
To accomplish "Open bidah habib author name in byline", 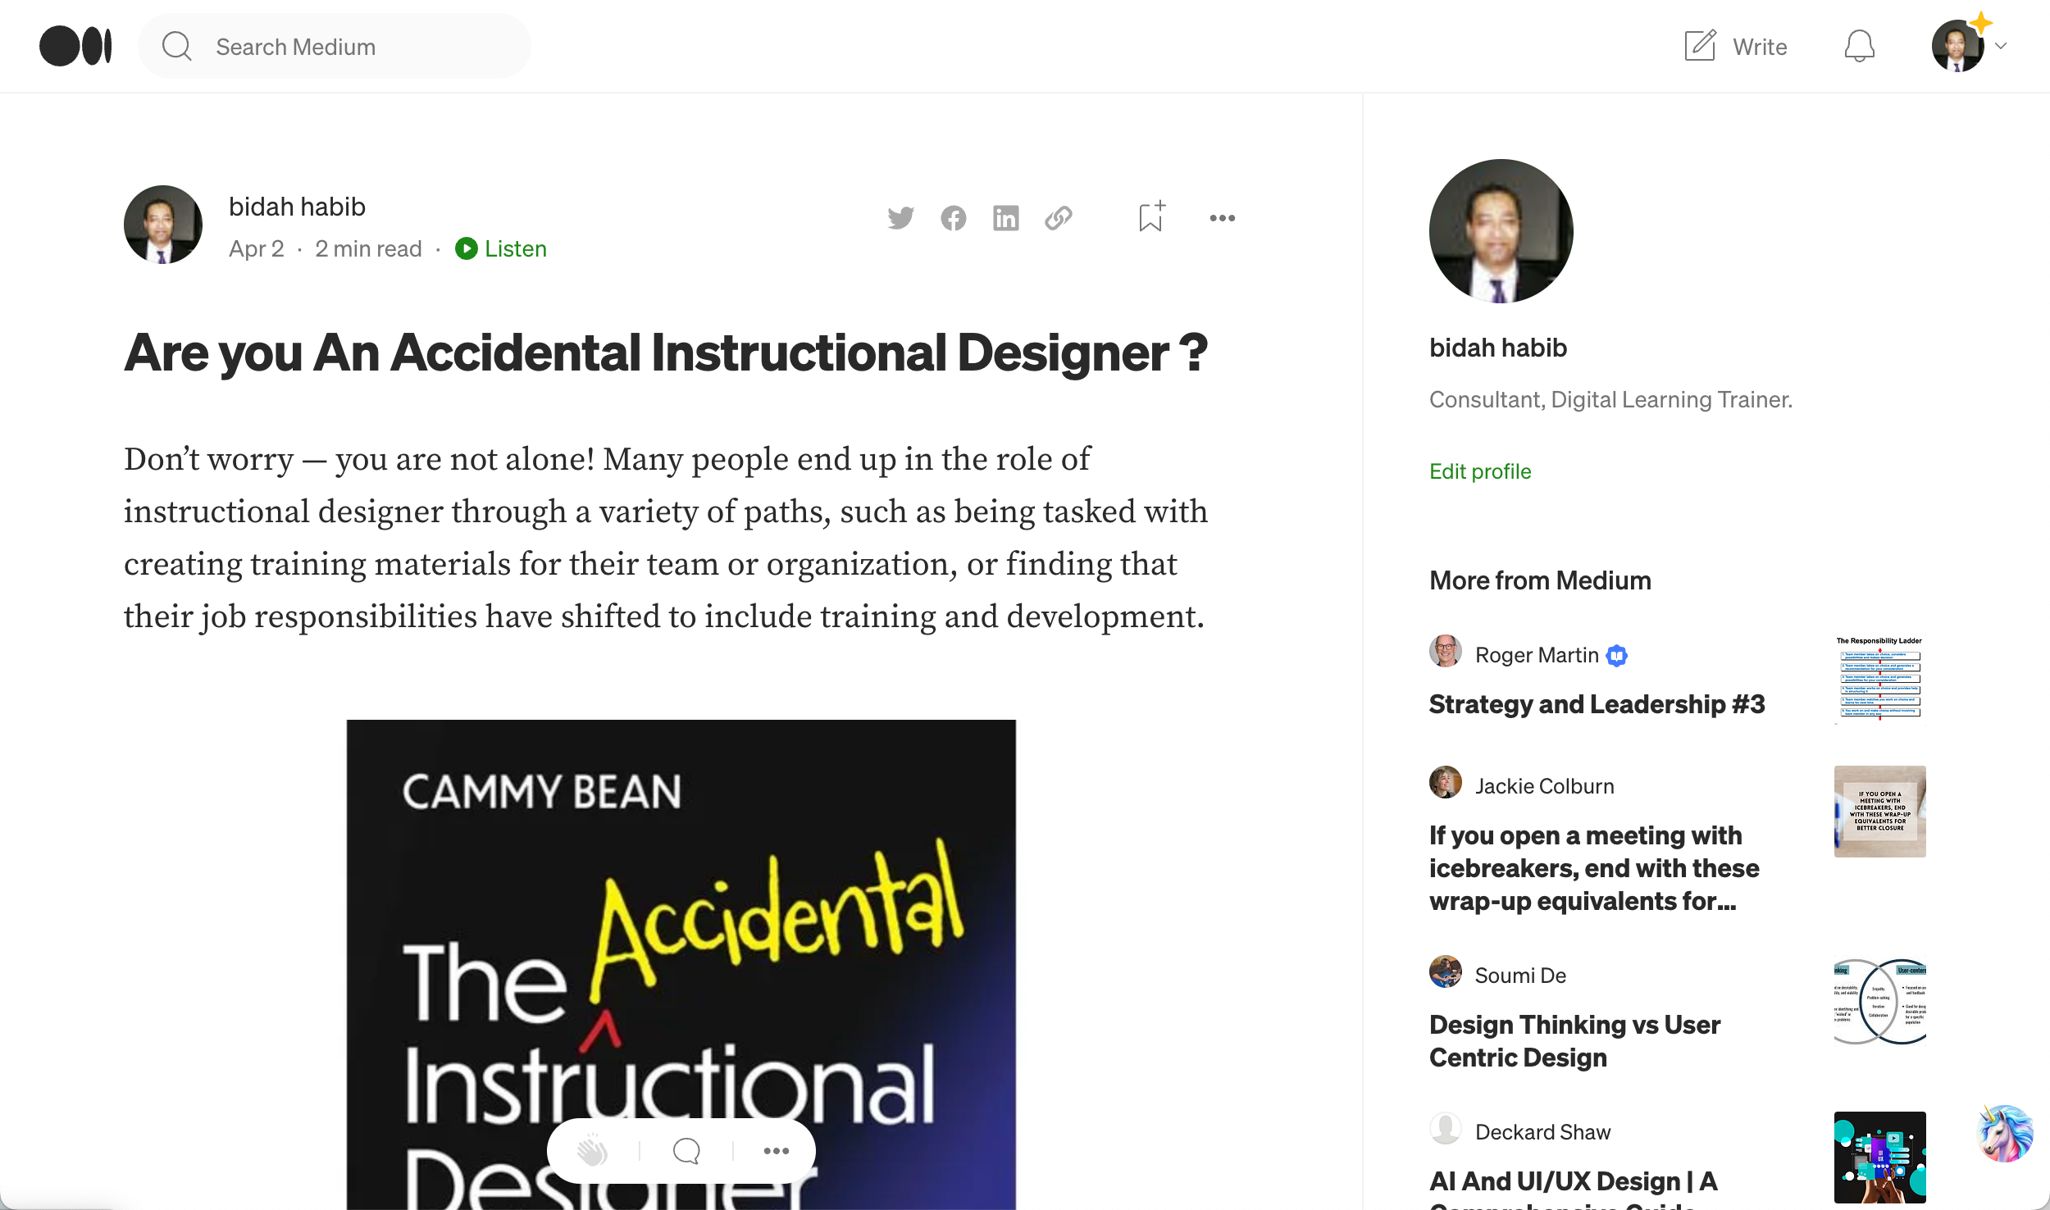I will (297, 207).
